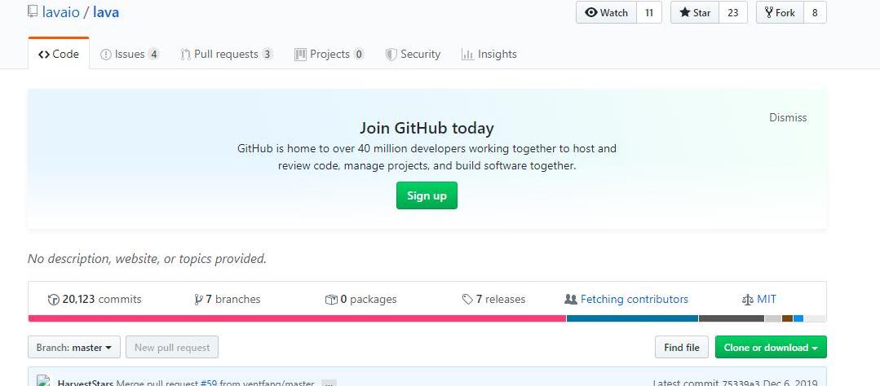Click the packages box icon

coord(331,300)
